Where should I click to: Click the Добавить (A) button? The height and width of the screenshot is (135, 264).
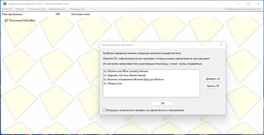pyautogui.click(x=213, y=79)
